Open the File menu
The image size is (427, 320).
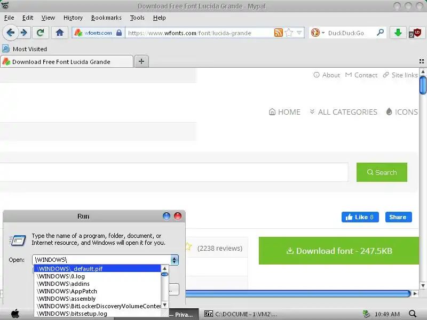coord(9,18)
